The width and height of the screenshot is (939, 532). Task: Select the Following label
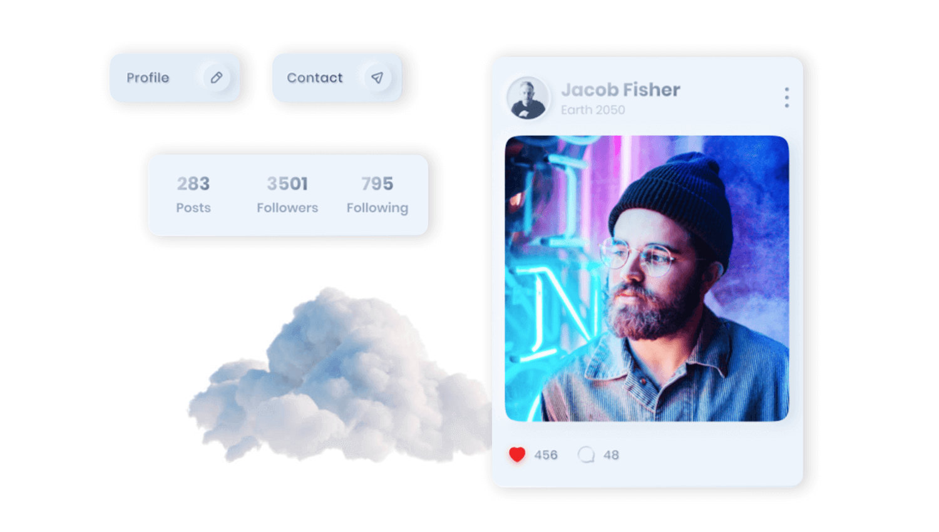[x=377, y=208]
